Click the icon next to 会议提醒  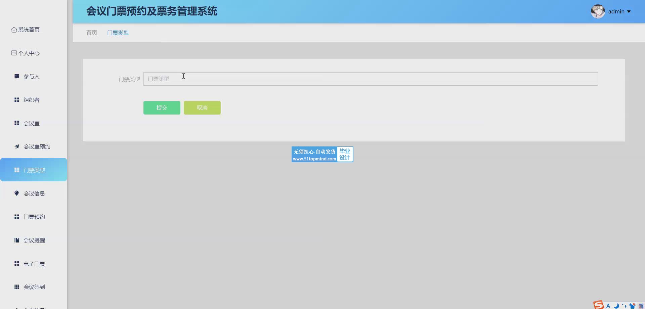pyautogui.click(x=16, y=240)
